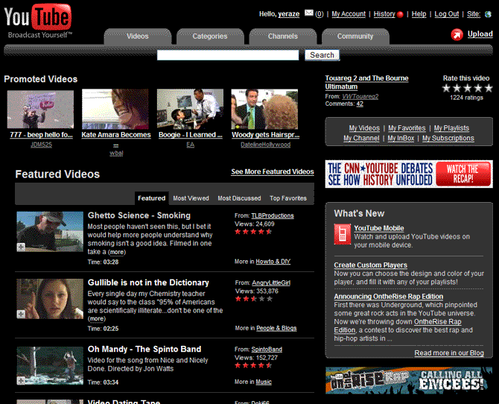
Task: Click See More Featured Videos link
Action: pos(273,171)
